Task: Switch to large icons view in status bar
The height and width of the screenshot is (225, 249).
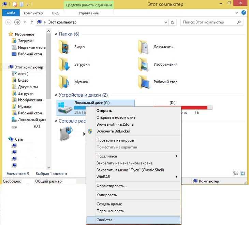Action: pos(243,174)
